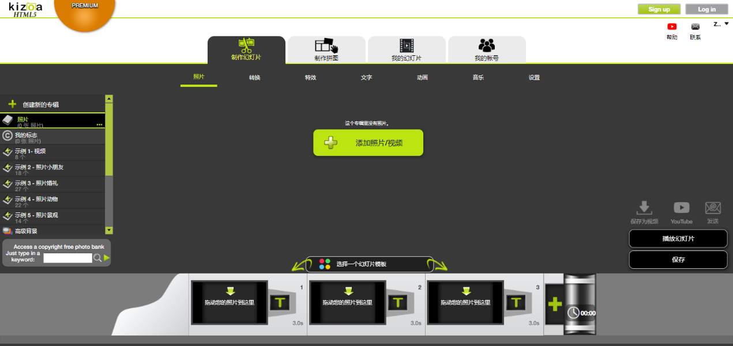Open the 文字 sub-tab
This screenshot has height=346, width=733.
click(x=366, y=77)
